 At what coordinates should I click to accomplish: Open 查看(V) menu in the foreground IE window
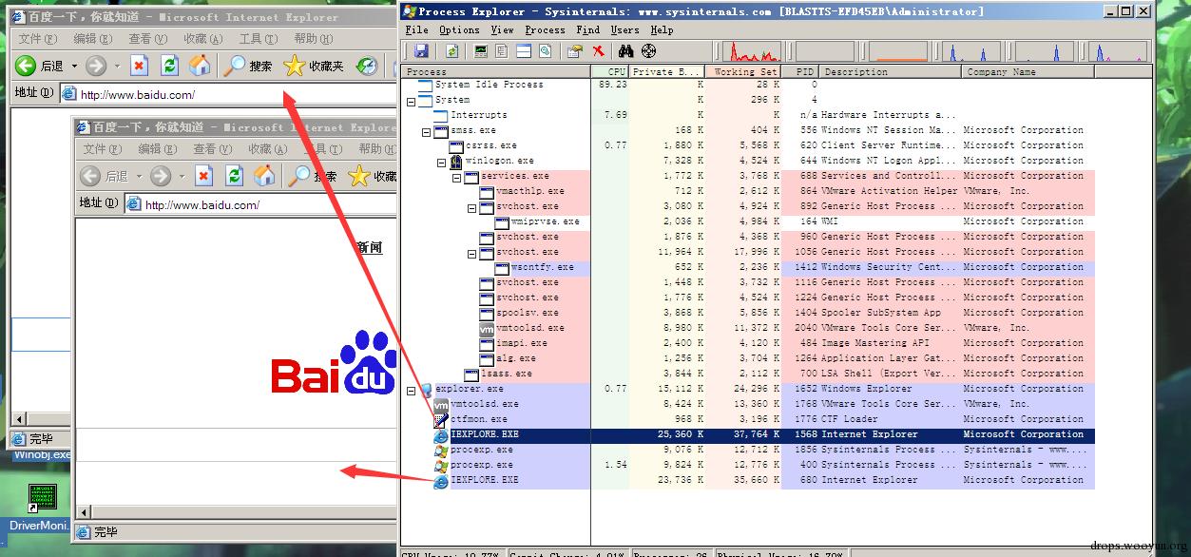point(212,149)
